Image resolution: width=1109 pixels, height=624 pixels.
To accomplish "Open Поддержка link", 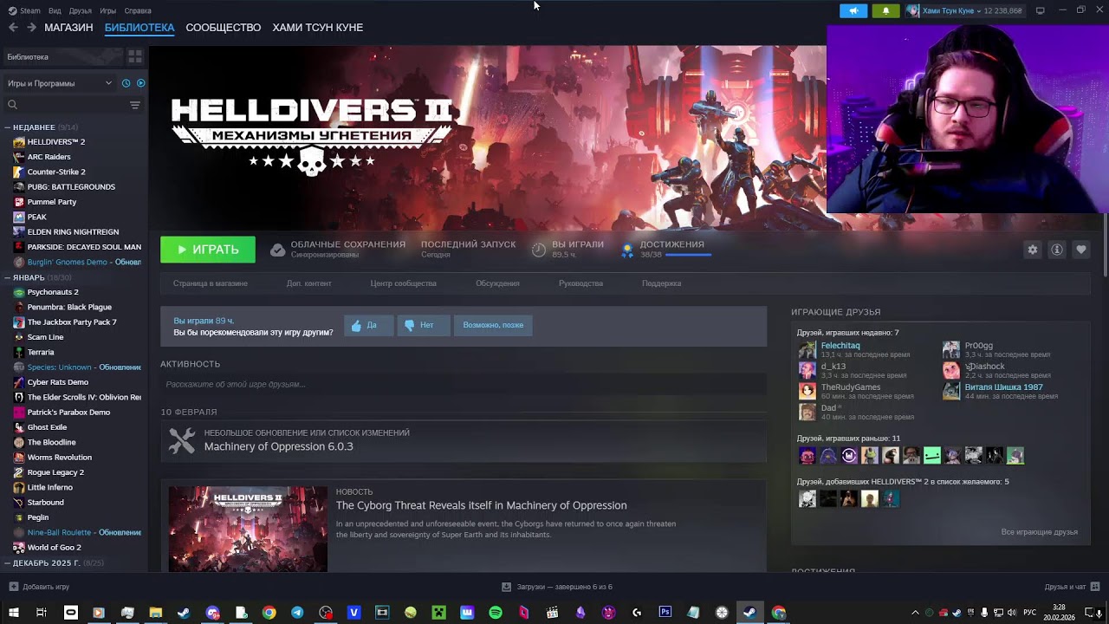I will (662, 283).
